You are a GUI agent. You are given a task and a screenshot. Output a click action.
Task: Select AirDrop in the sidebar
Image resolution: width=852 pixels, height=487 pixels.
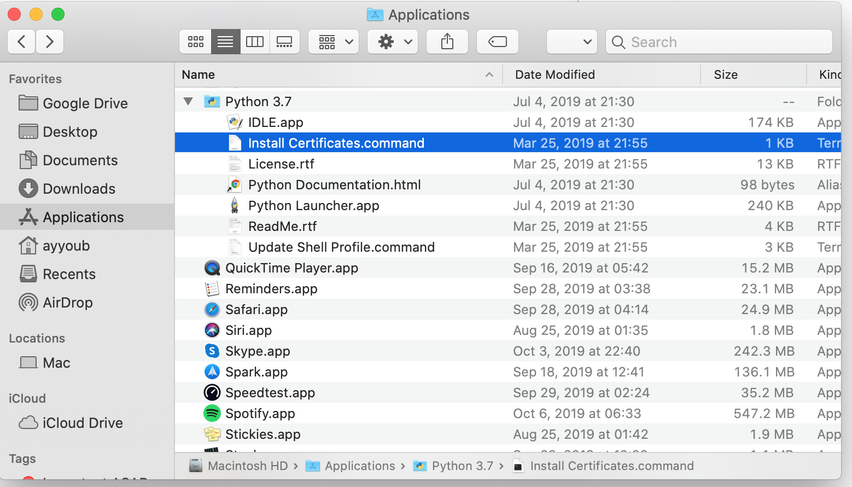pyautogui.click(x=67, y=303)
